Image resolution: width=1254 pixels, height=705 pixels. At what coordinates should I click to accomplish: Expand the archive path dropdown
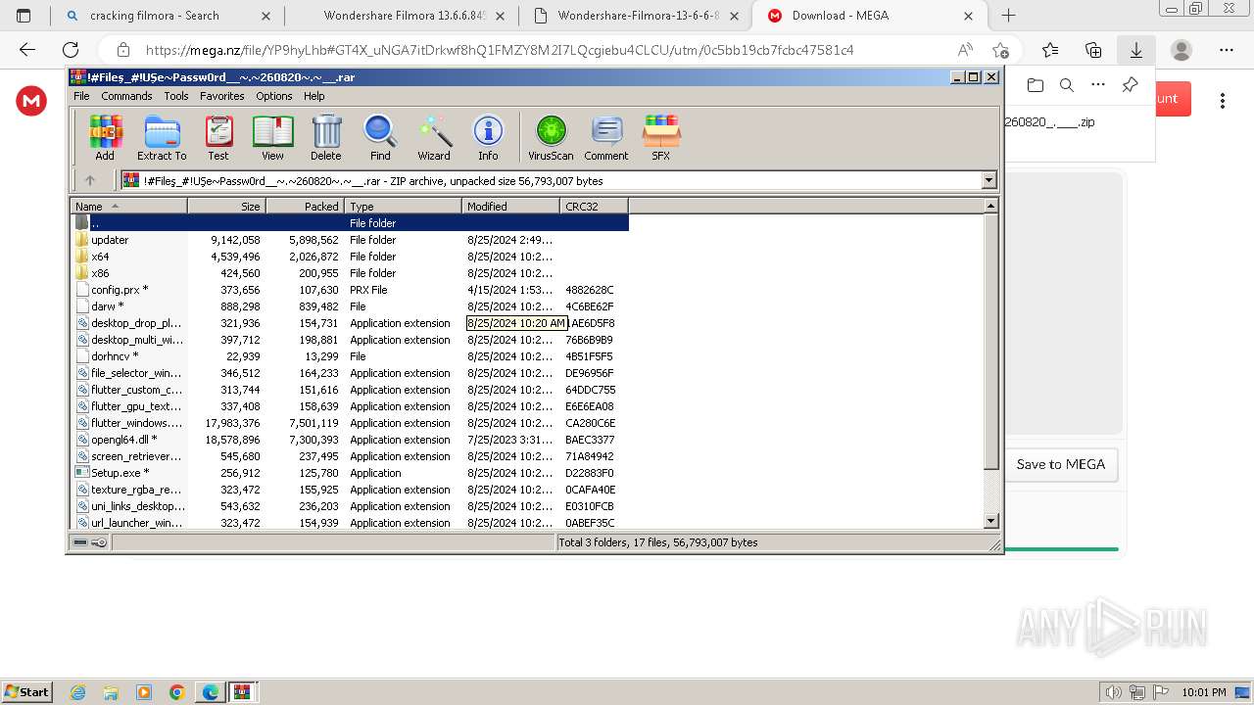point(989,180)
